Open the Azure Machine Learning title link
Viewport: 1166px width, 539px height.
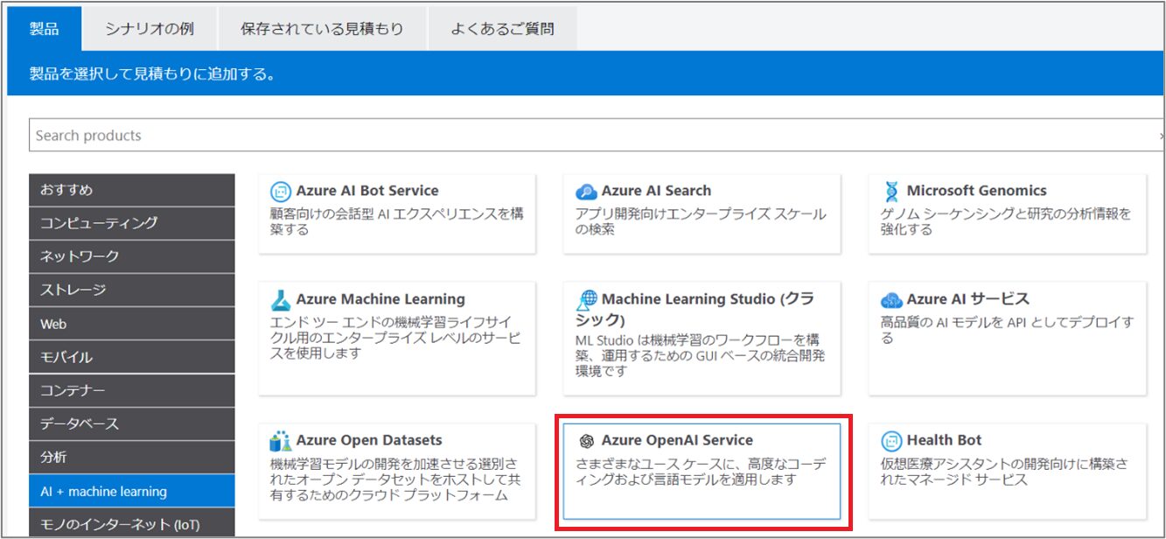tap(381, 299)
